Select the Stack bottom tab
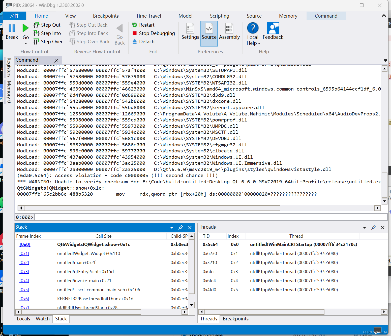Viewport: 391px width, 336px height. [x=61, y=319]
